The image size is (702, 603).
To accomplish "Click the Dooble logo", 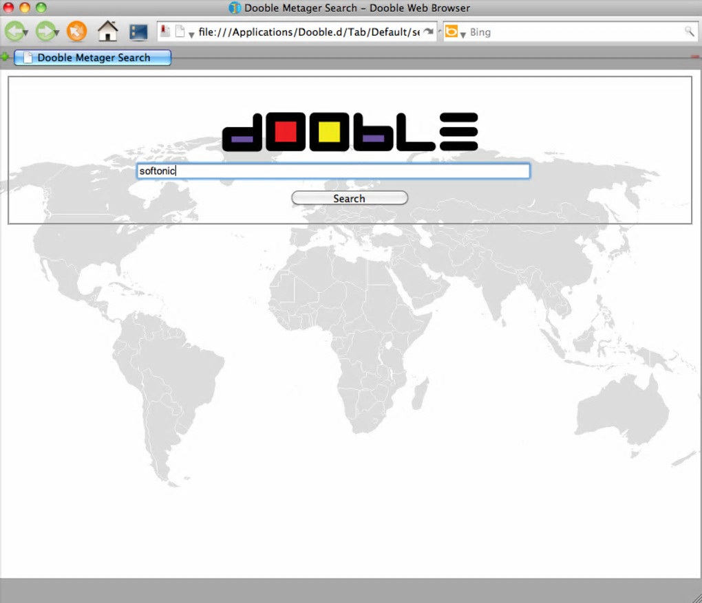I will pos(350,131).
